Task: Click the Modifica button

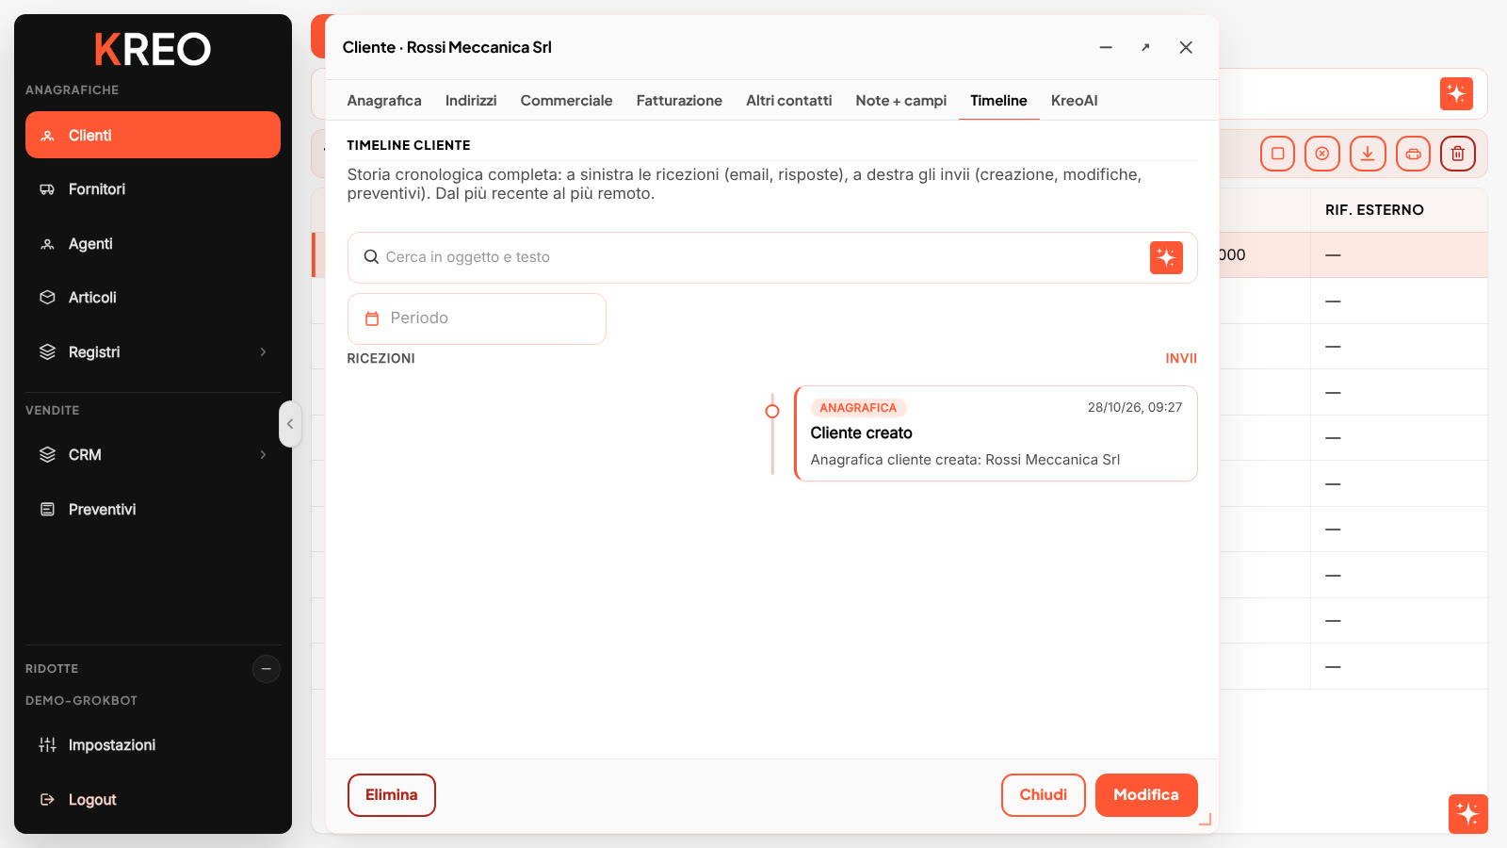Action: 1146,795
